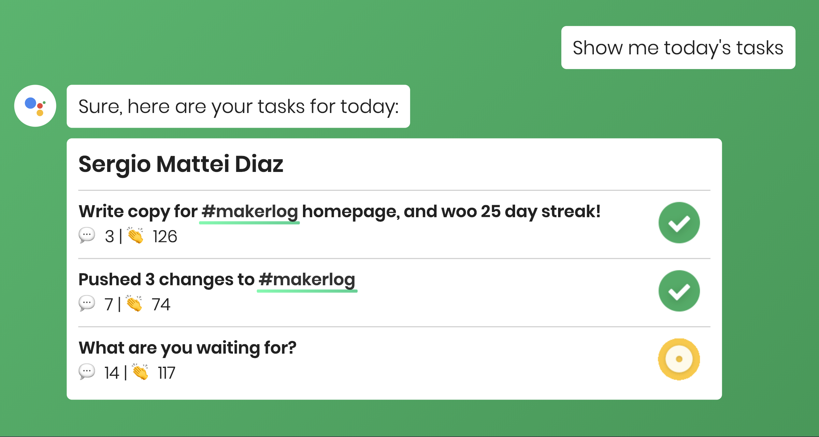The width and height of the screenshot is (819, 437).
Task: Click the Google Assistant logo icon
Action: point(34,106)
